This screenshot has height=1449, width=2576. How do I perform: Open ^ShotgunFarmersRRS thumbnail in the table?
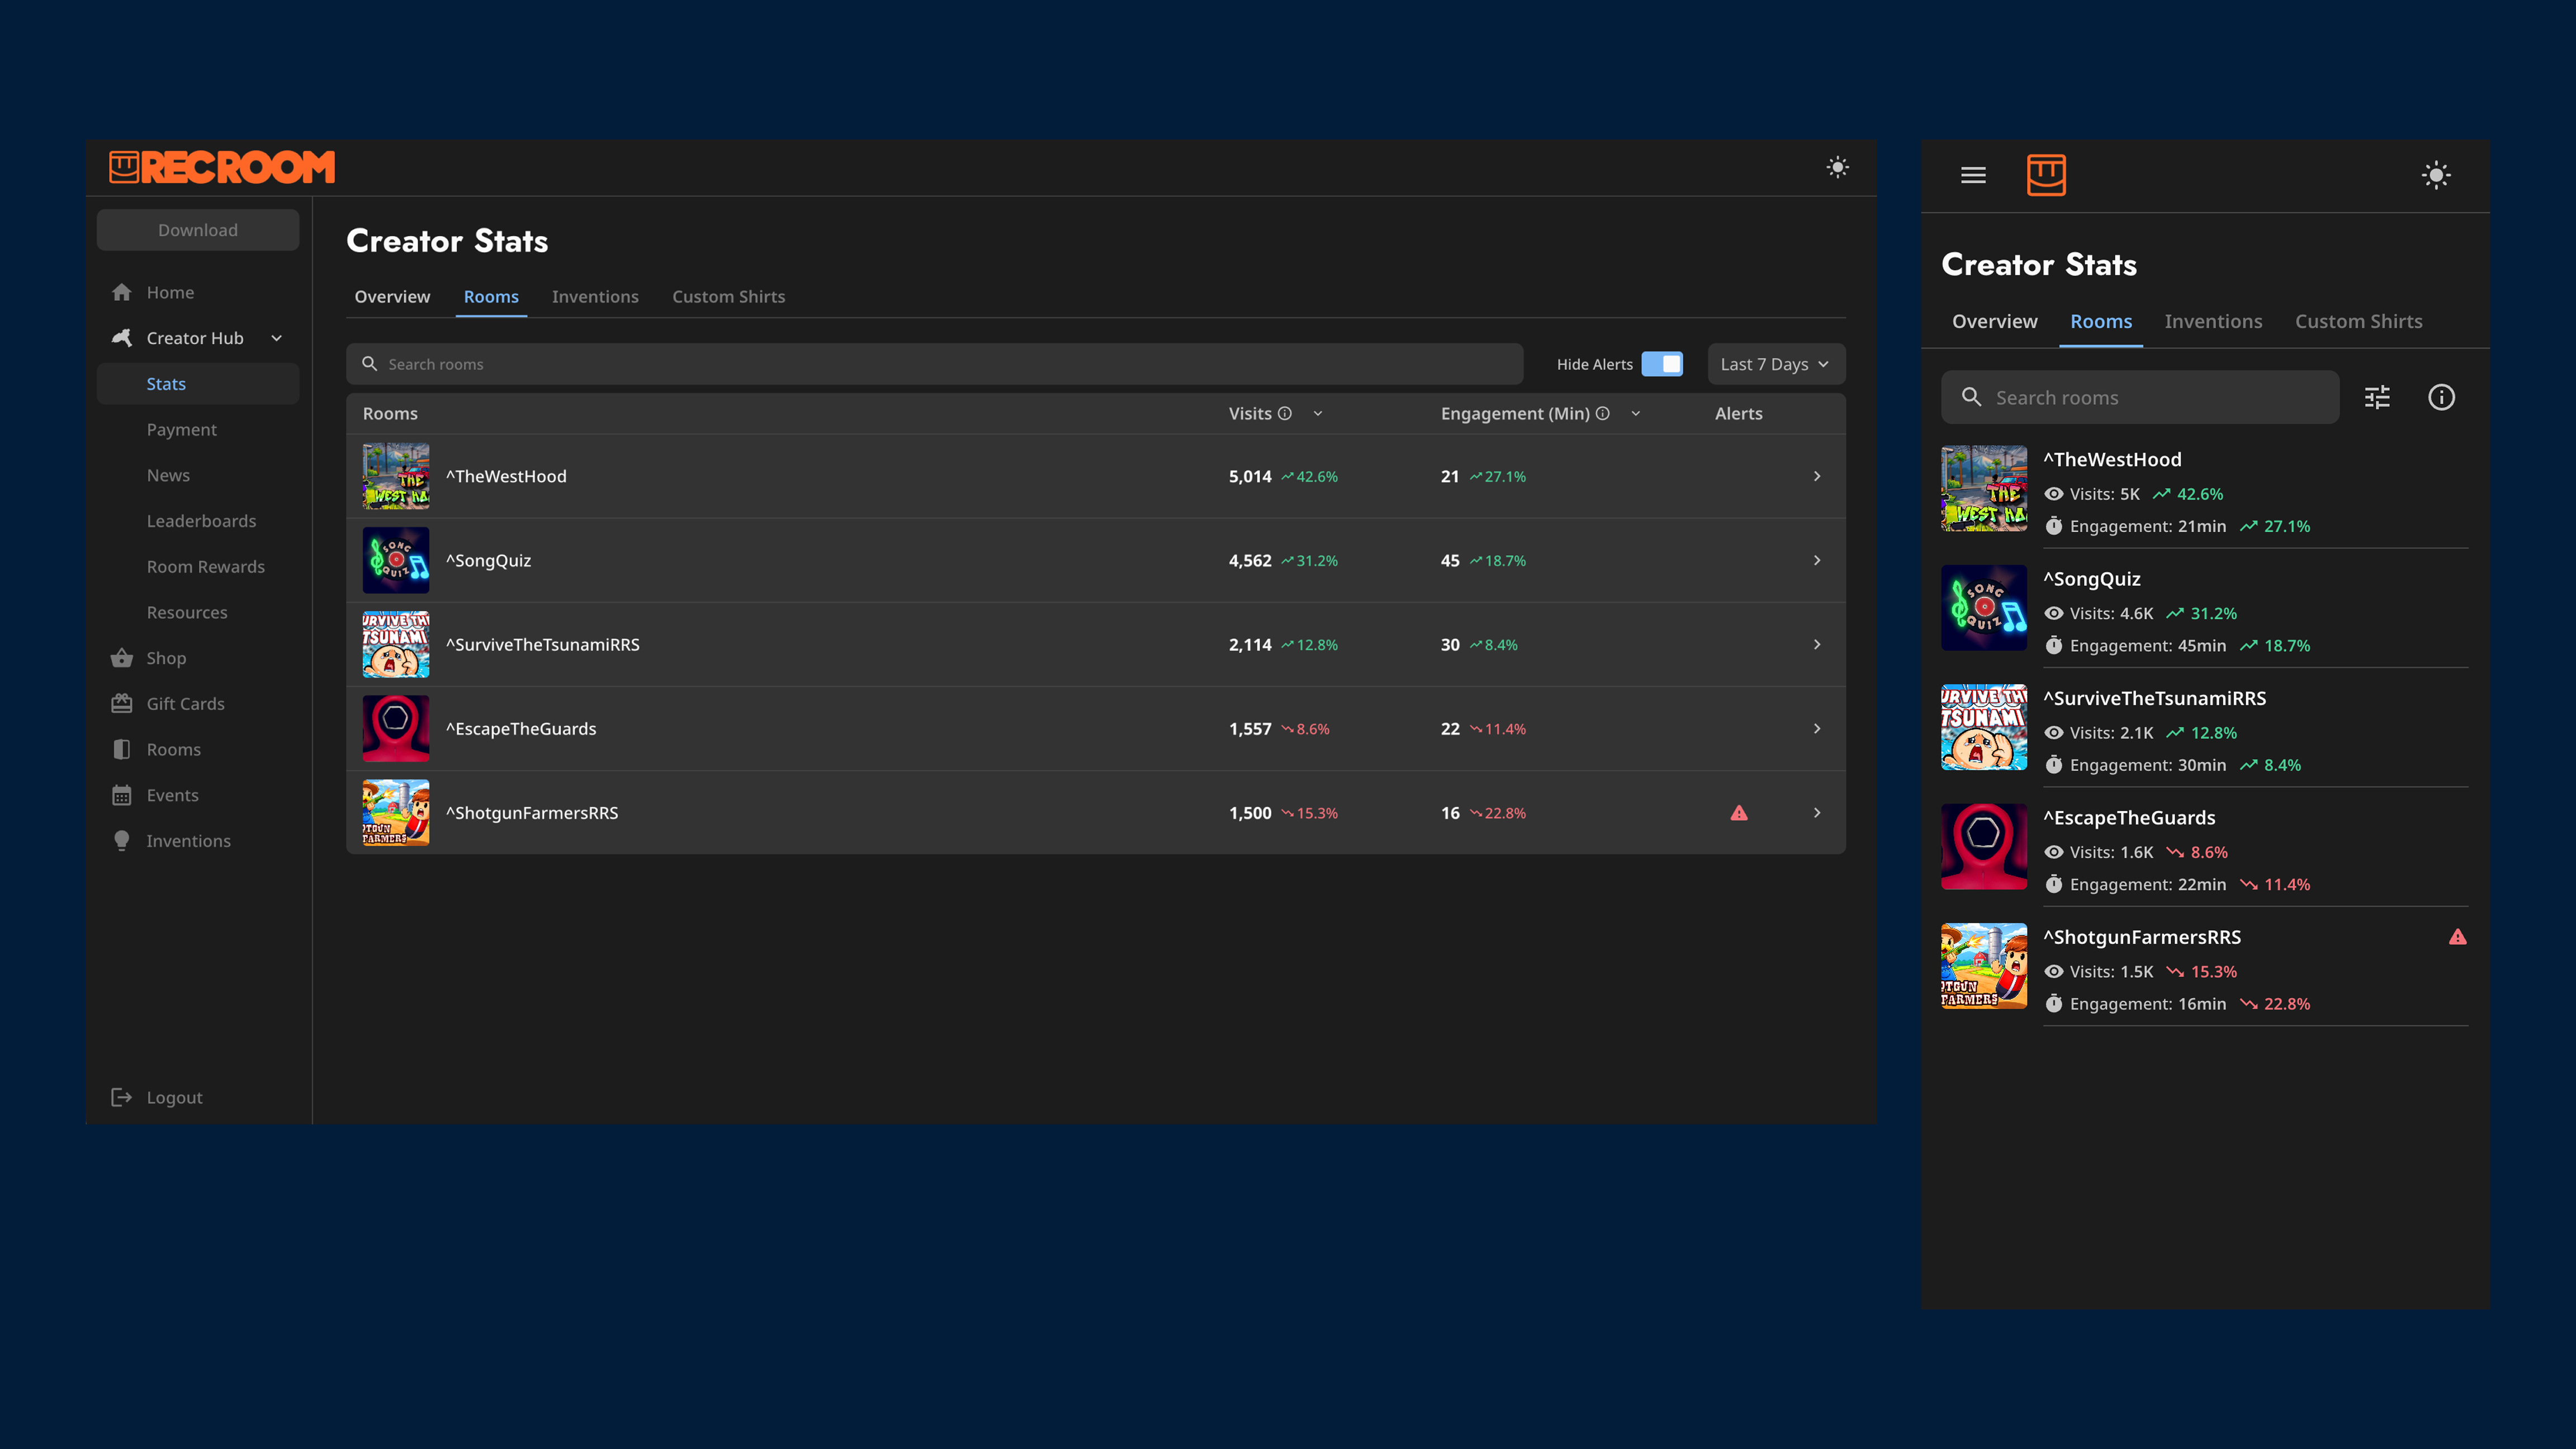click(396, 813)
